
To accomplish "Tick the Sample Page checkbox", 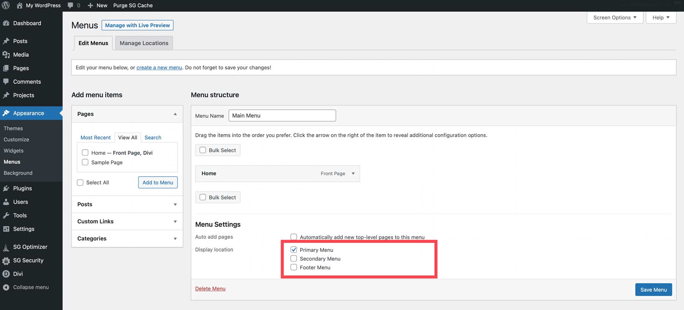I will point(85,162).
